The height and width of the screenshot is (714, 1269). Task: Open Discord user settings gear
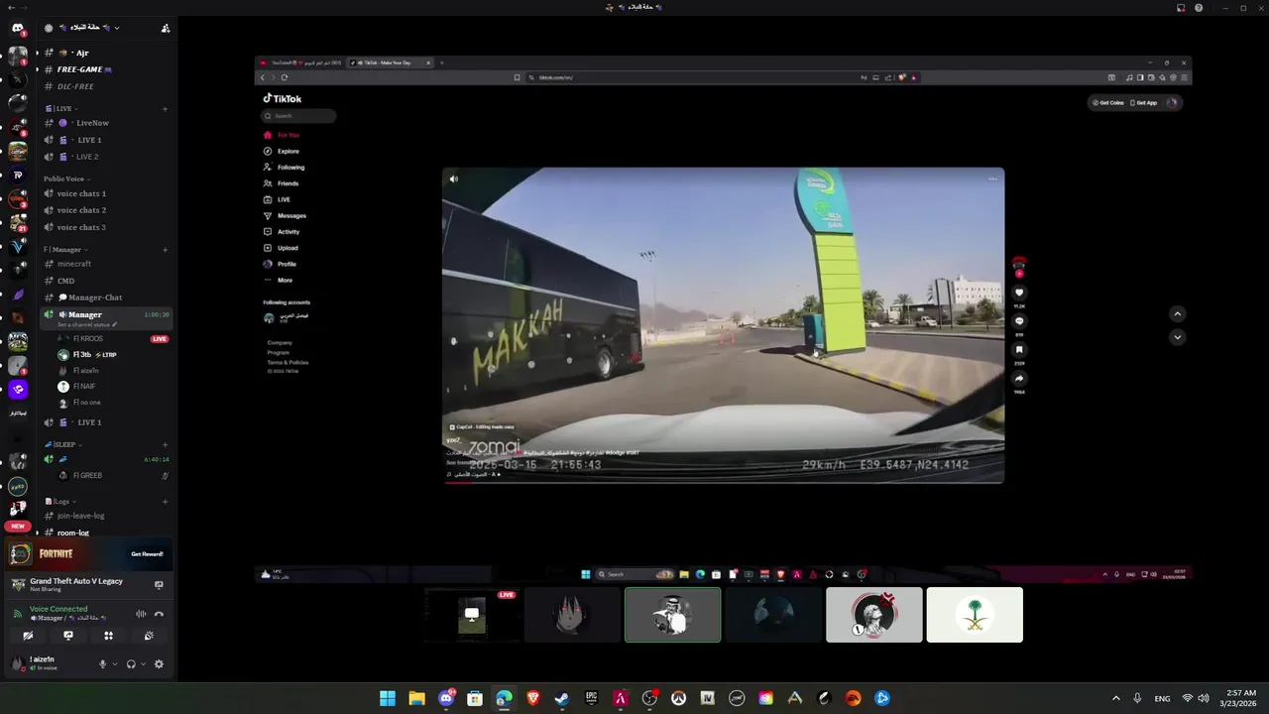click(x=159, y=664)
